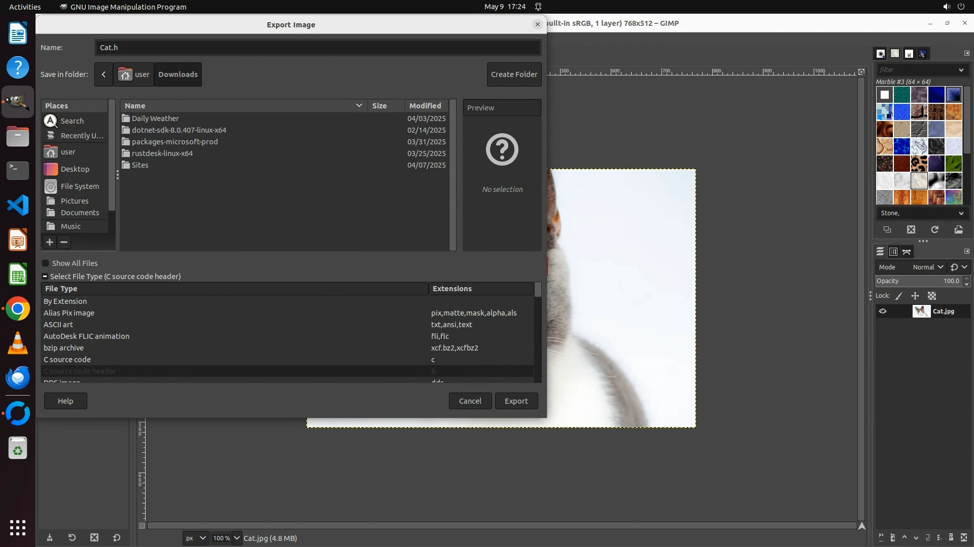Click the add bookmark plus icon
The width and height of the screenshot is (974, 547).
(x=50, y=242)
